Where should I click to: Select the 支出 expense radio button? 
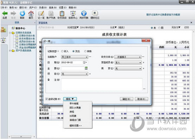click(73, 51)
